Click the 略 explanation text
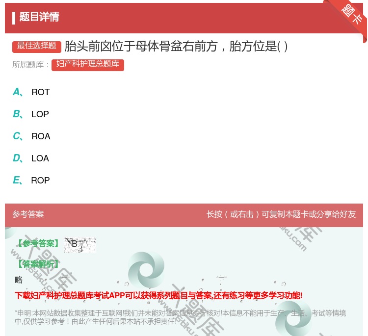Image resolution: width=368 pixels, height=336 pixels. pos(19,280)
